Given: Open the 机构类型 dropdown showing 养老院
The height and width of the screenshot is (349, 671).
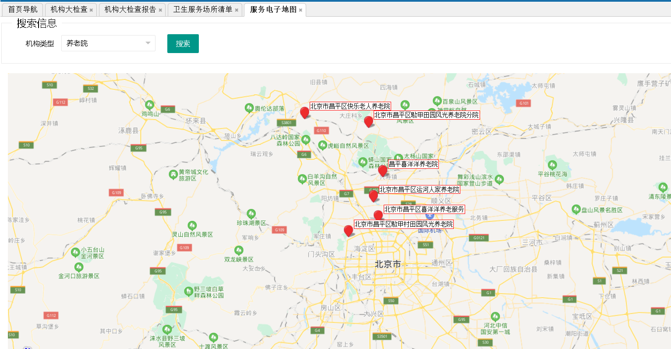Looking at the screenshot, I should pos(108,43).
